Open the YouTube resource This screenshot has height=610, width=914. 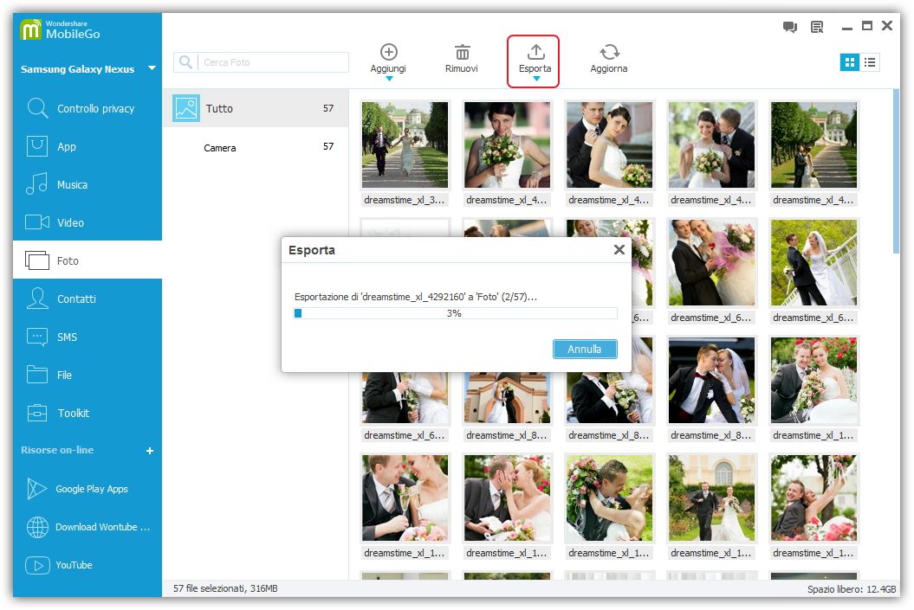tap(88, 565)
